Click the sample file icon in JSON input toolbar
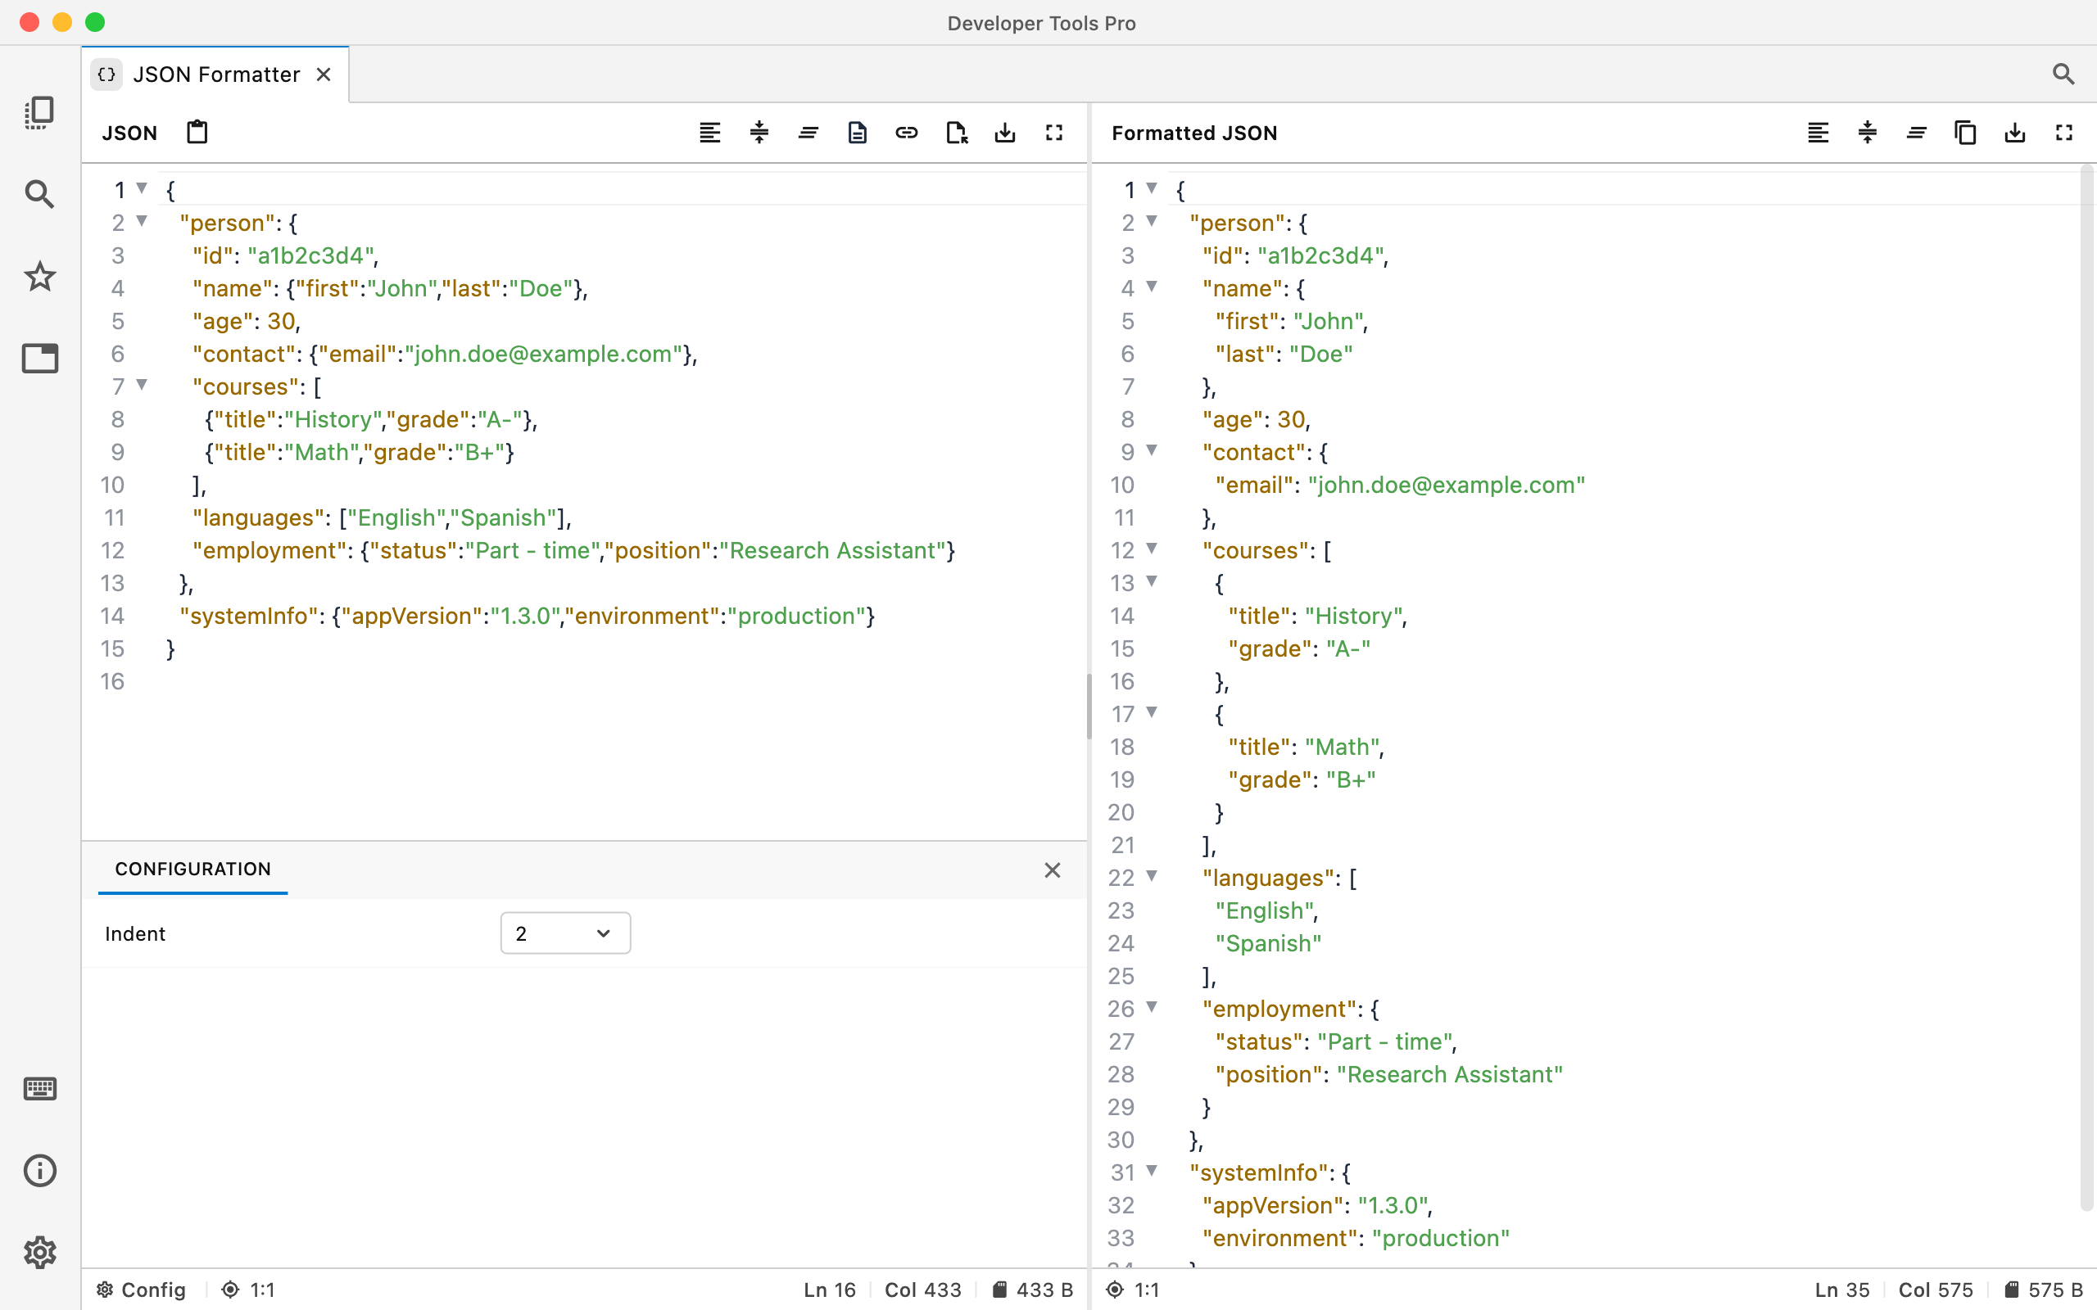The width and height of the screenshot is (2097, 1310). (x=956, y=133)
